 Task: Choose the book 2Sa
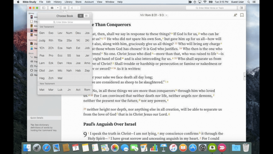69,40
